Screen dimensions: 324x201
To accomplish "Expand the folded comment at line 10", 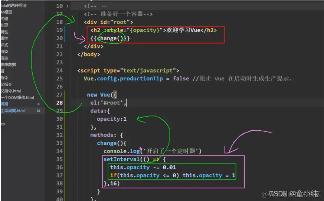I will tap(68, 6).
